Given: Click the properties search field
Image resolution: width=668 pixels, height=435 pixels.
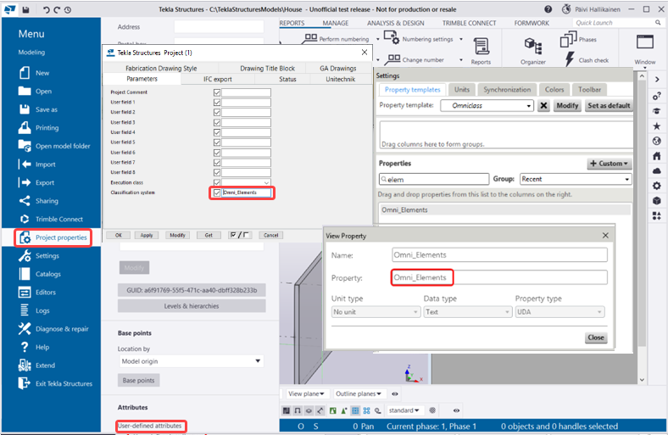Looking at the screenshot, I should click(x=434, y=179).
